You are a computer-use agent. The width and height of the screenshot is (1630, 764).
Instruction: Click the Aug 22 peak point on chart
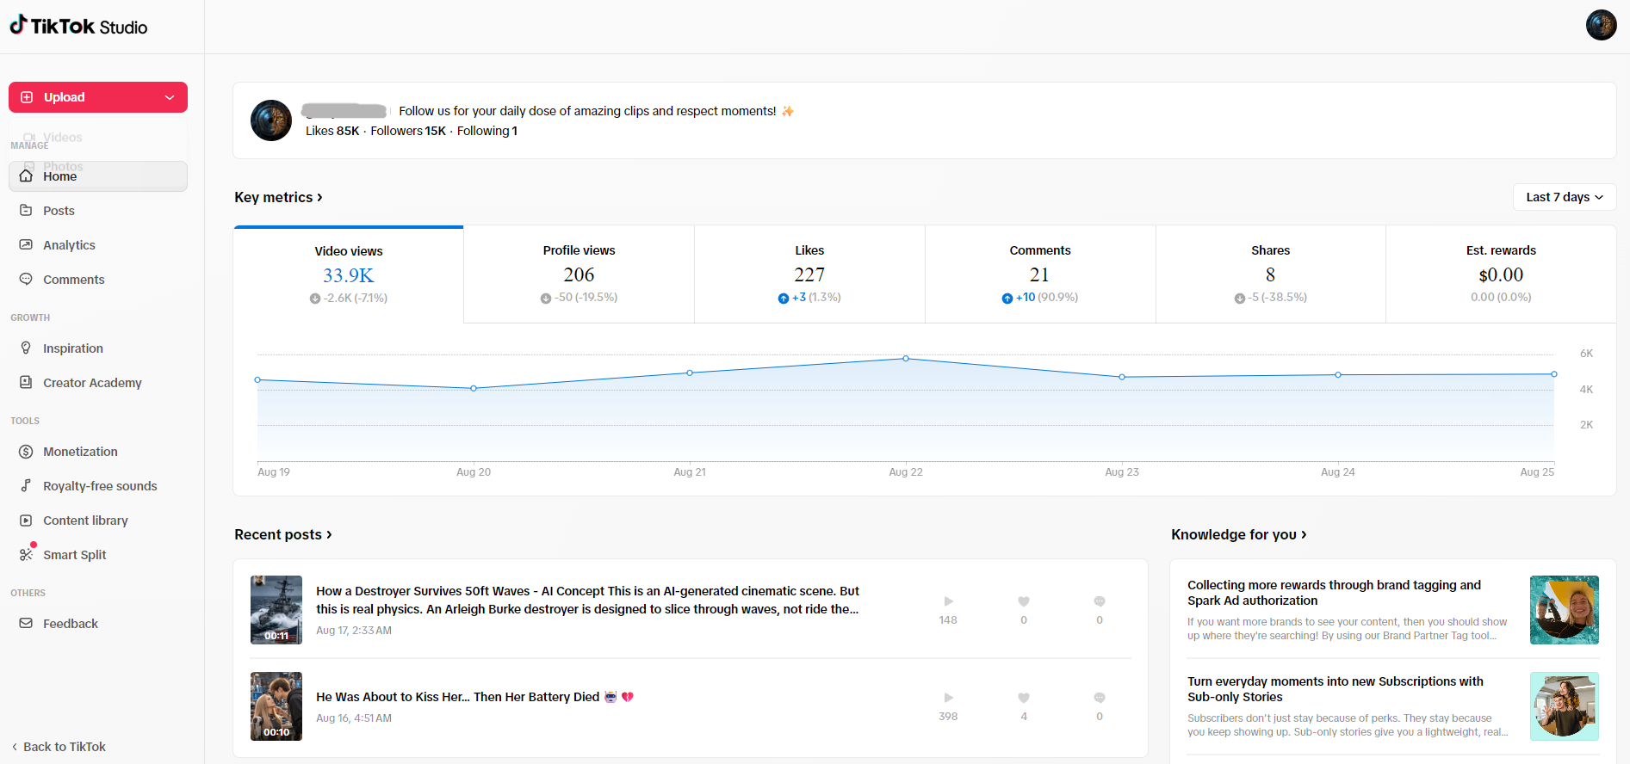point(906,358)
